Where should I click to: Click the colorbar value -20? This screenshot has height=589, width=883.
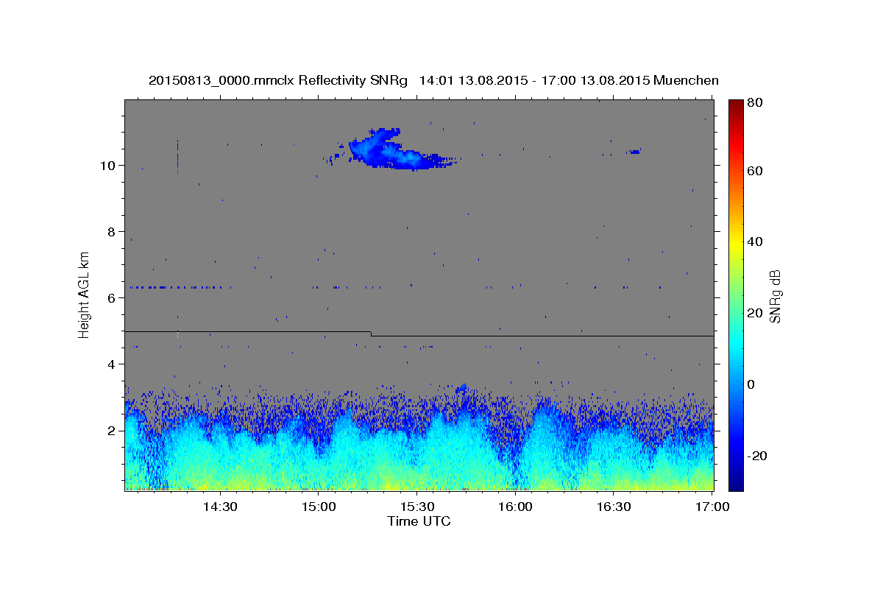[x=756, y=456]
